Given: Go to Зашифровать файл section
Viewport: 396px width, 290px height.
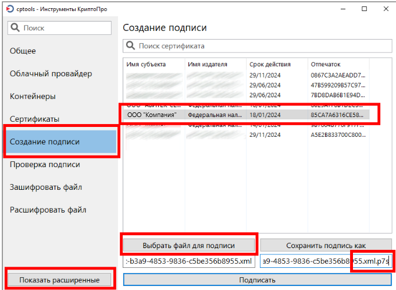Looking at the screenshot, I should pyautogui.click(x=45, y=188).
